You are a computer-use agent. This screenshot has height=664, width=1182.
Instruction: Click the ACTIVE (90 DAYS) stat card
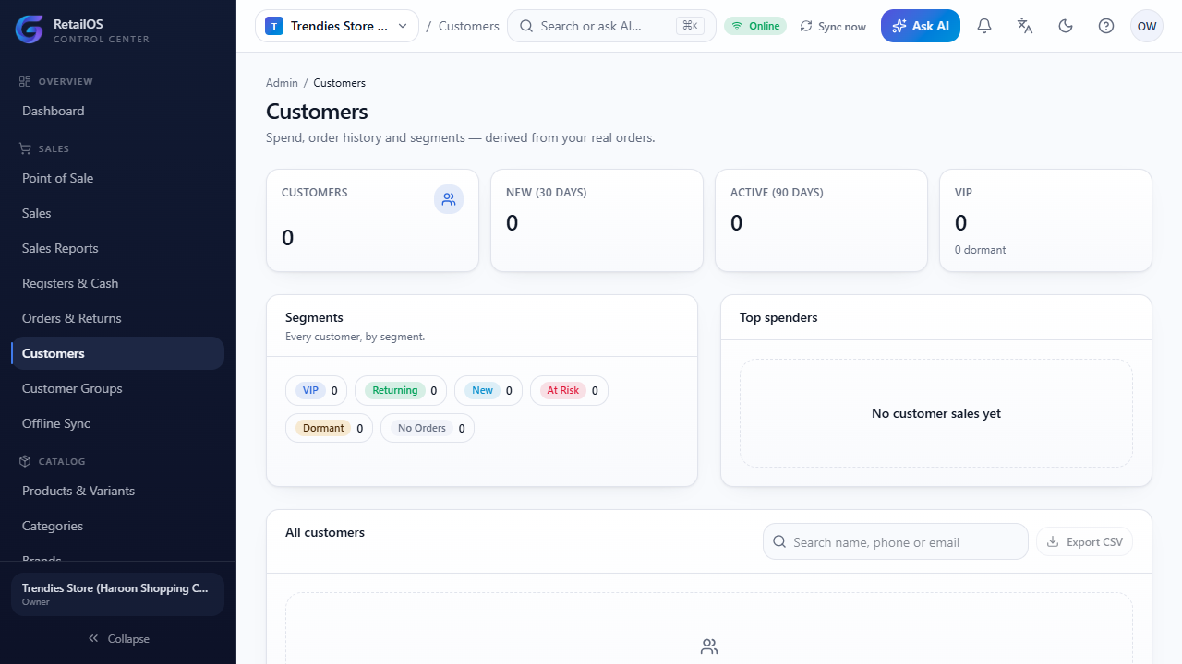point(821,220)
